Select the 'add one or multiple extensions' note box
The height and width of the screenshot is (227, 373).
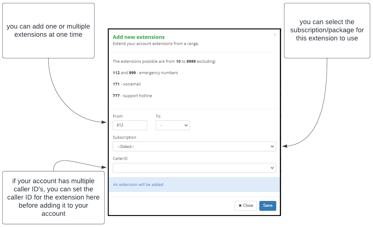[x=48, y=31]
